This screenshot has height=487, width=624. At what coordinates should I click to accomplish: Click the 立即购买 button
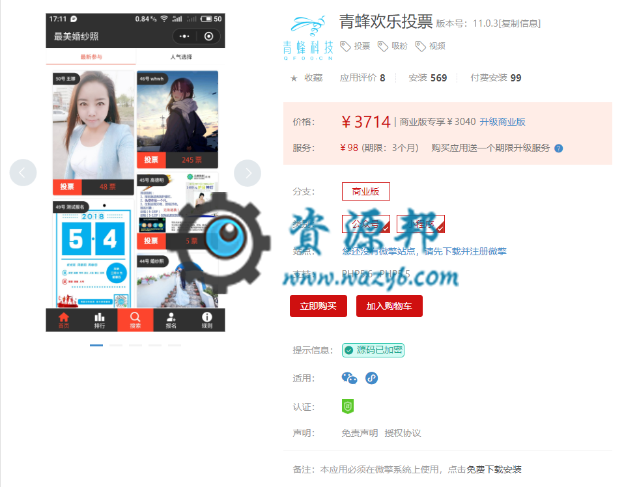click(x=319, y=306)
